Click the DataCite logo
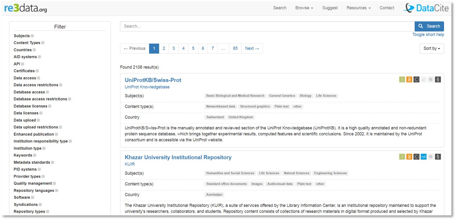This screenshot has width=456, height=220. pos(426,8)
